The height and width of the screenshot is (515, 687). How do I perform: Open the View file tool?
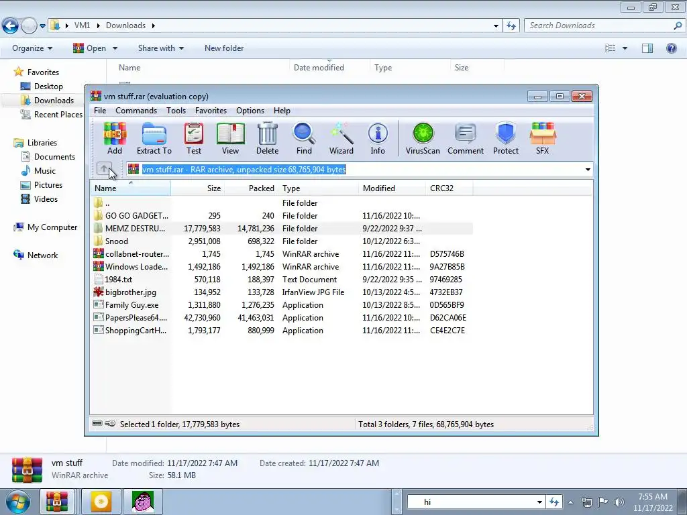pos(231,138)
